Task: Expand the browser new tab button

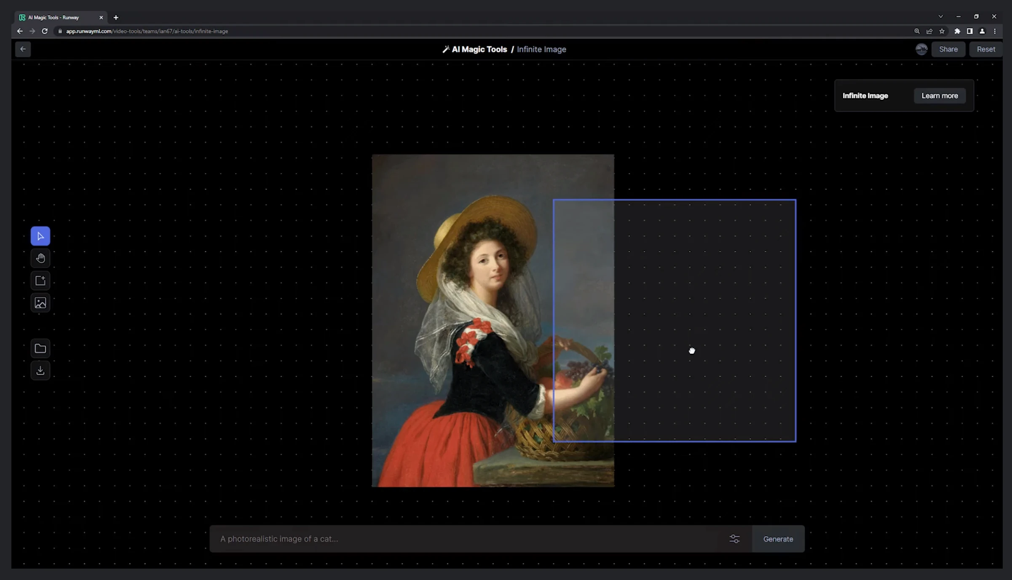Action: click(x=116, y=17)
